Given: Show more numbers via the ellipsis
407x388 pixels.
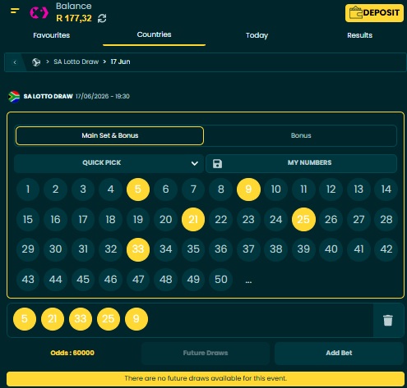Looking at the screenshot, I should (x=248, y=281).
